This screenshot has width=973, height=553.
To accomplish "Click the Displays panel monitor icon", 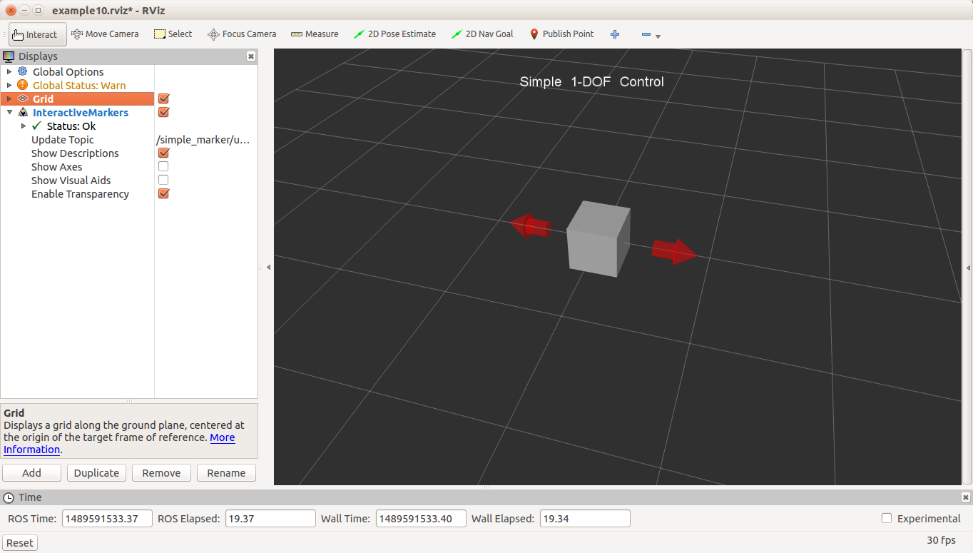I will coord(9,56).
